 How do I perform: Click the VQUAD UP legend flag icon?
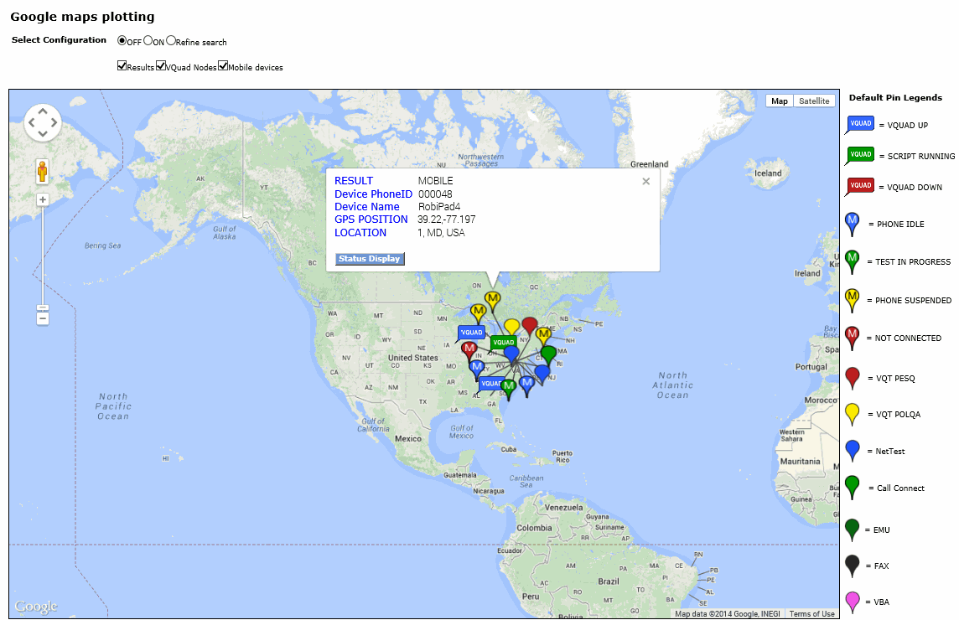(860, 125)
